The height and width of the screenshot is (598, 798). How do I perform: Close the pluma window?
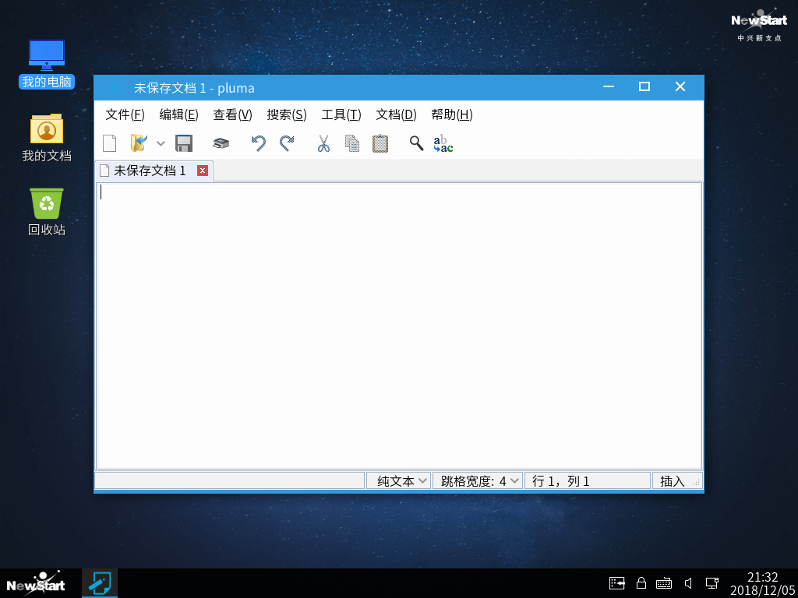[x=680, y=87]
